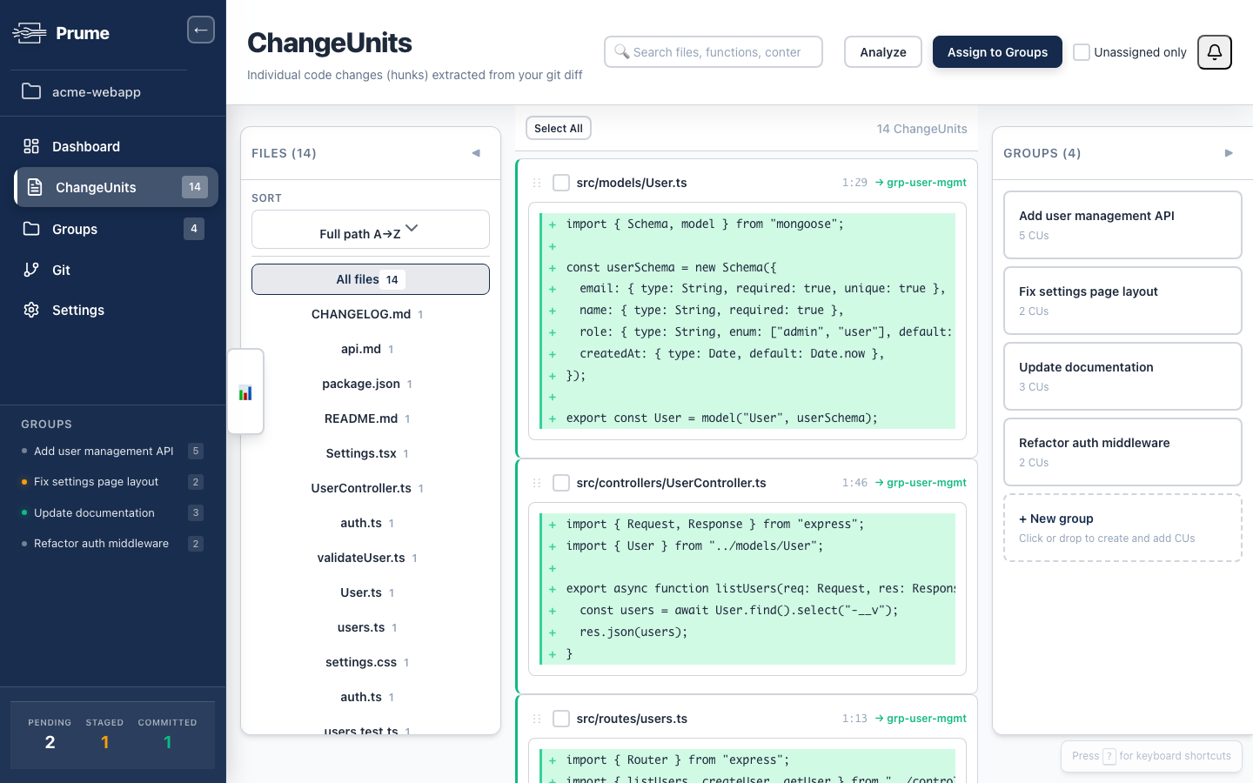Filter by README.md file
The height and width of the screenshot is (783, 1253).
click(371, 418)
